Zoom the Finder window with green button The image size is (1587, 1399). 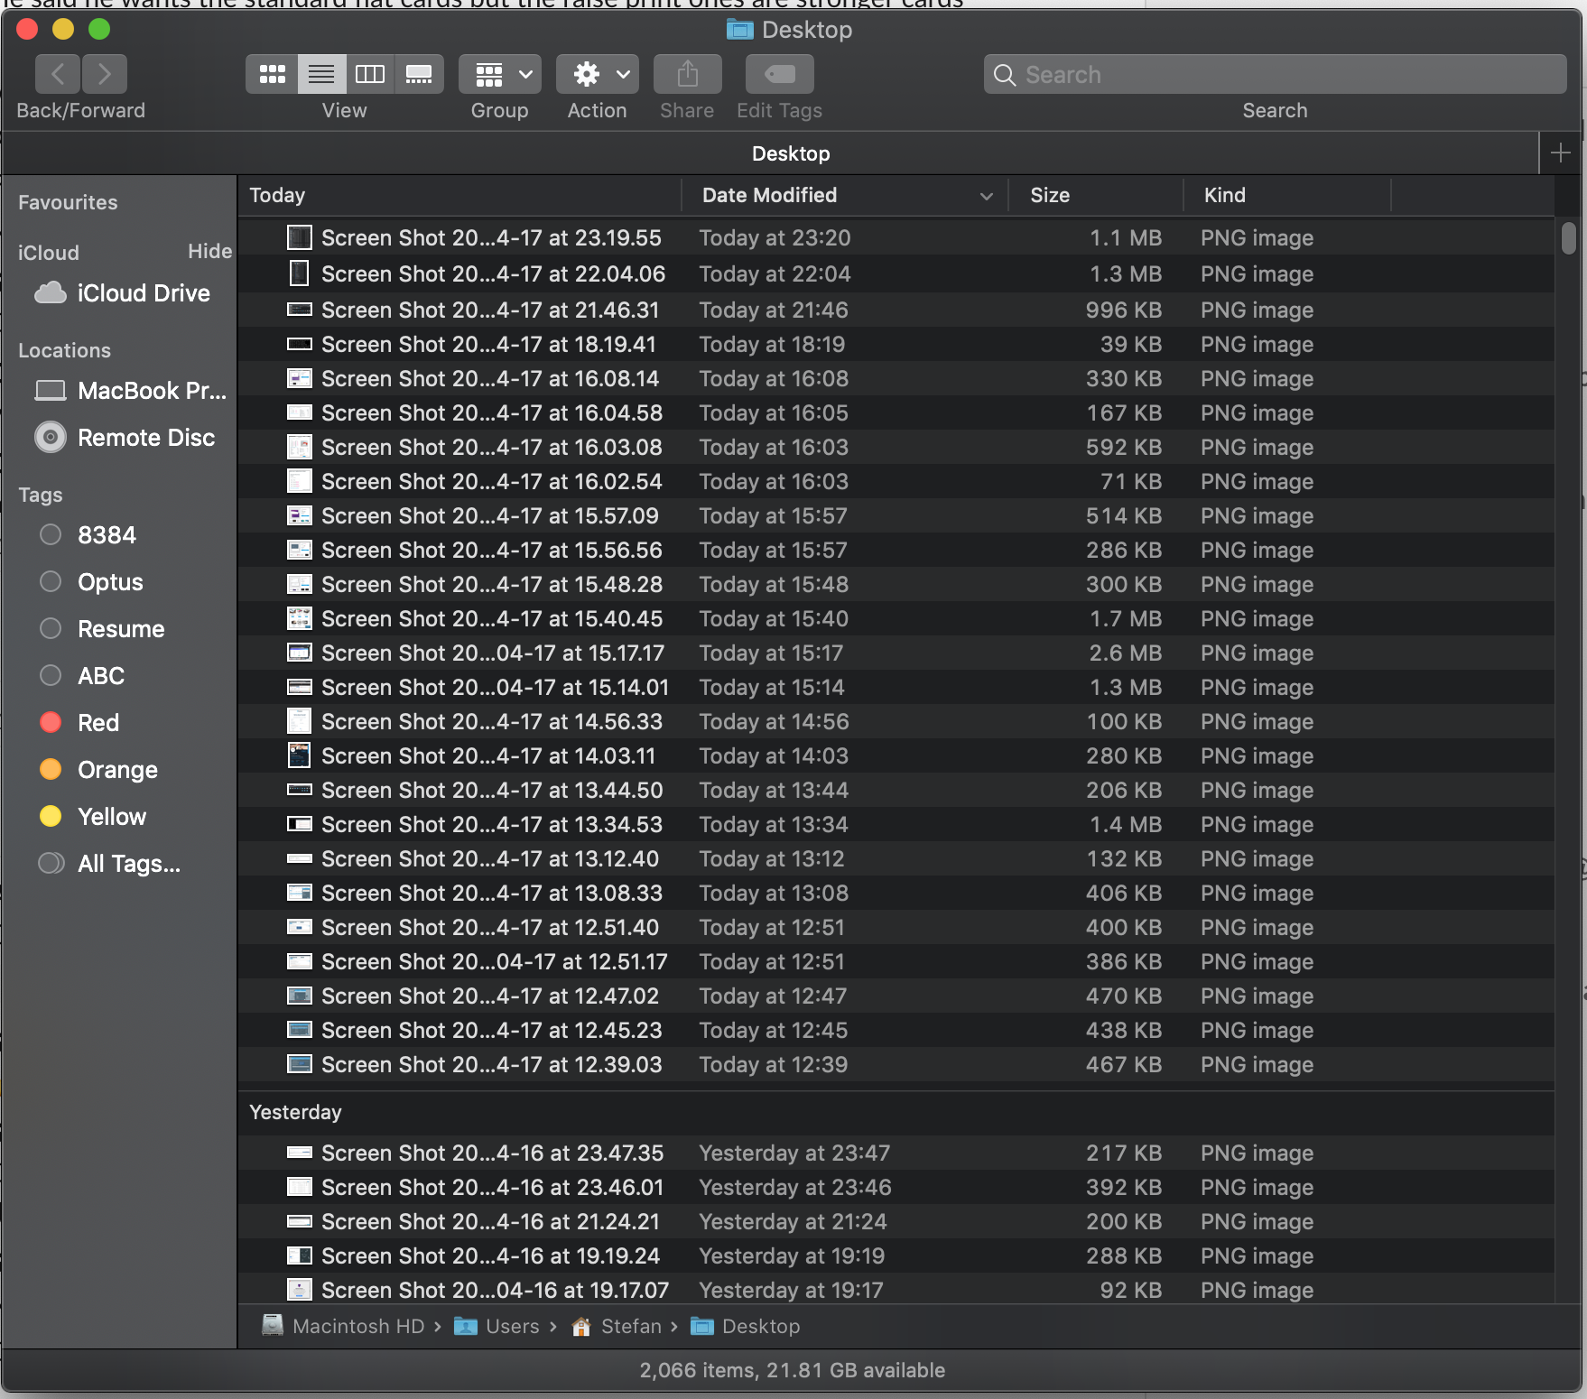[99, 29]
